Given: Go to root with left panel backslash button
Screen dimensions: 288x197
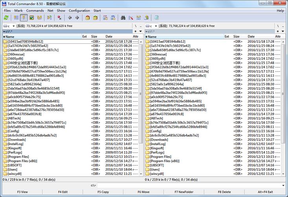Looking at the screenshot, I should tap(136, 26).
